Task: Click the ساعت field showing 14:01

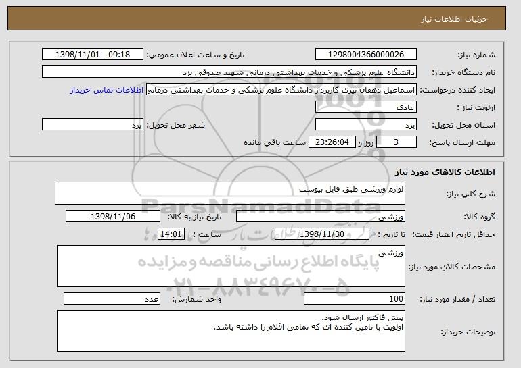Action: click(171, 234)
